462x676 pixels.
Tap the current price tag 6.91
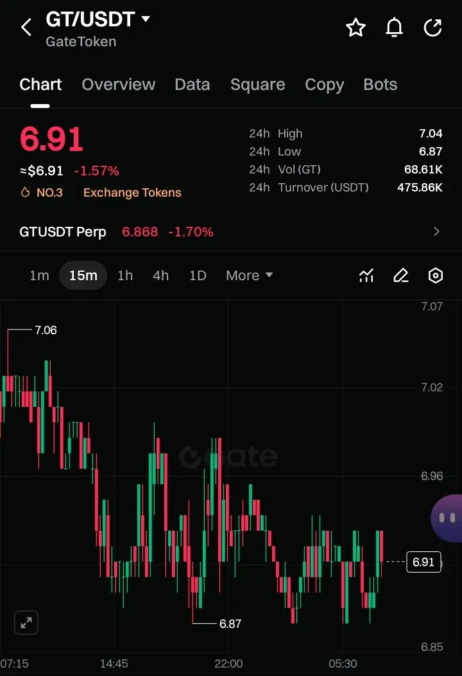pyautogui.click(x=424, y=562)
